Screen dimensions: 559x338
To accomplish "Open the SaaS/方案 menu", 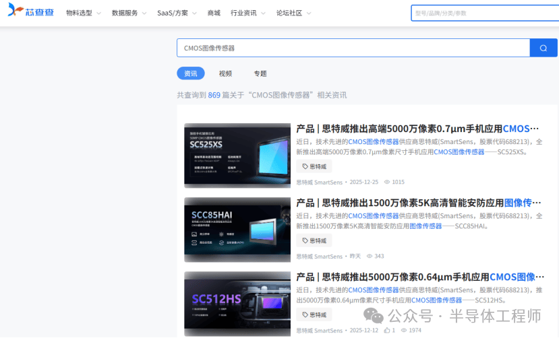I will tap(173, 13).
